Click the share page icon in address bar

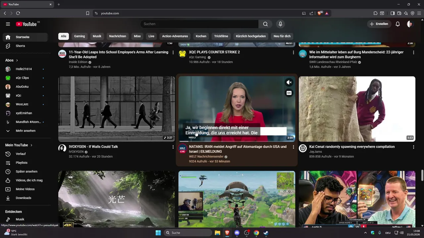311,13
